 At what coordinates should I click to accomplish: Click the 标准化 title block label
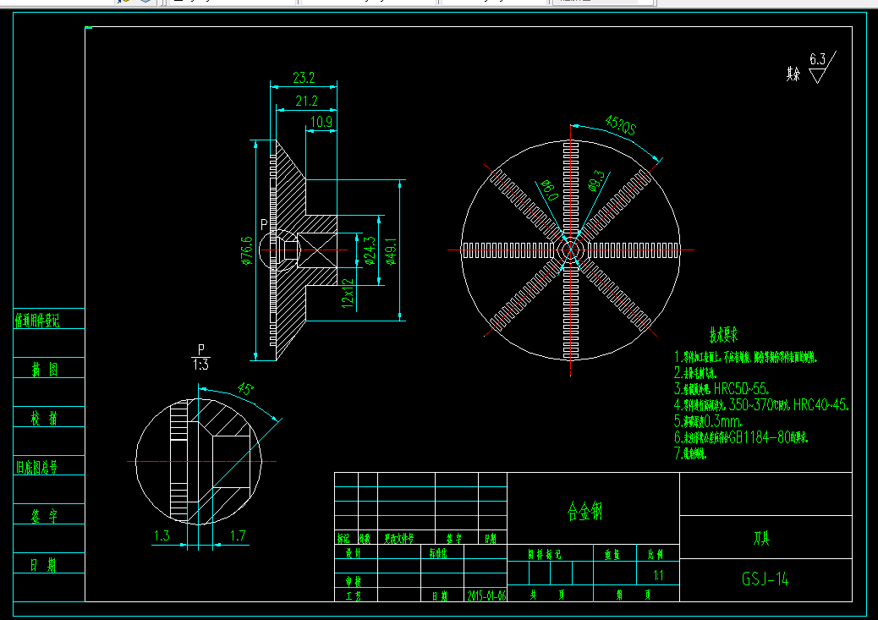point(438,553)
